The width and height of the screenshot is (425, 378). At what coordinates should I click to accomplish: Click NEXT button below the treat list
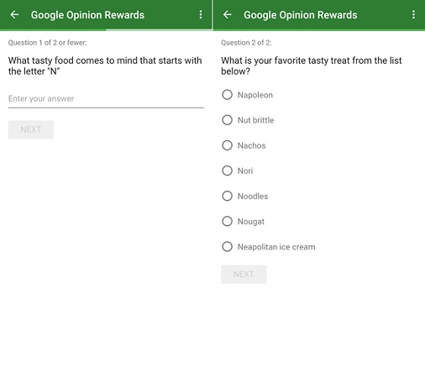[x=244, y=274]
